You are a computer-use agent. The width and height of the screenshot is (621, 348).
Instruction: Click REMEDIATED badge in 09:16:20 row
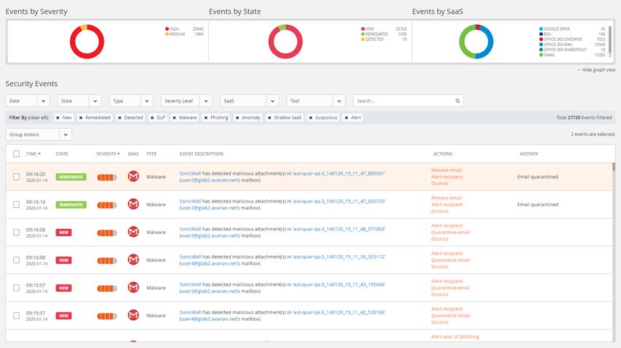point(71,177)
